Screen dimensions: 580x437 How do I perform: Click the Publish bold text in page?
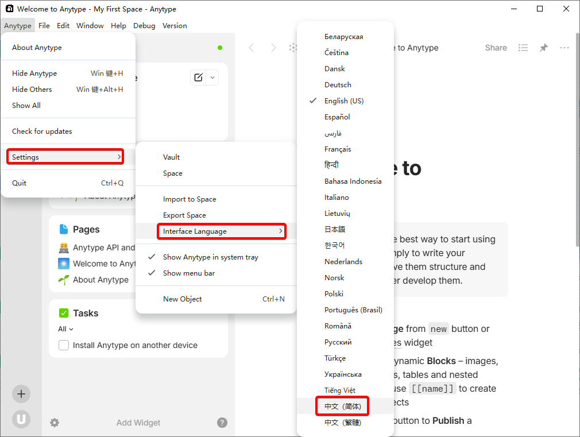pos(448,421)
